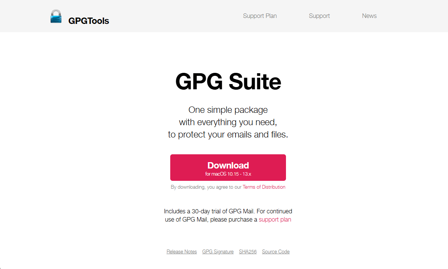
Task: Click the GPG Suite page title
Action: pos(228,81)
